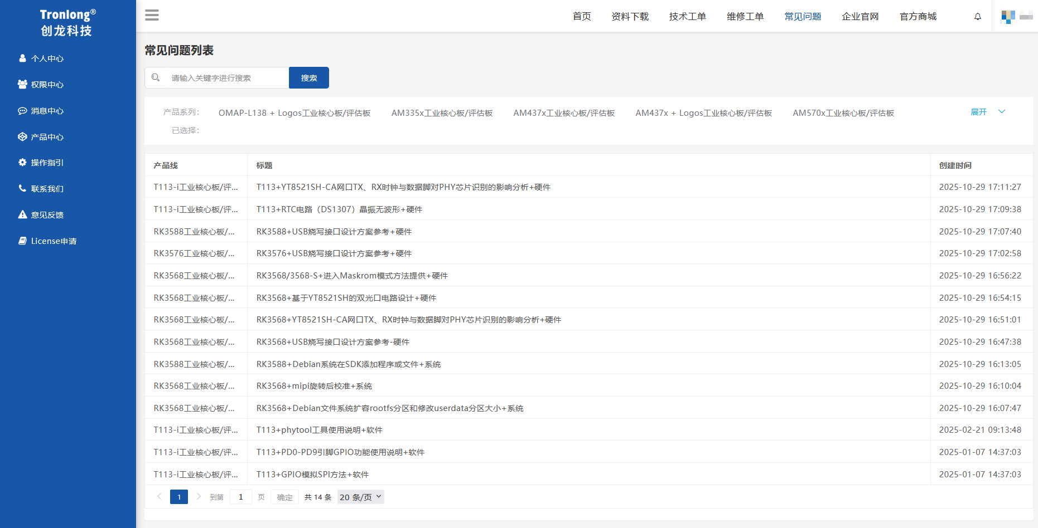Expand product series chevron arrow
This screenshot has width=1038, height=528.
(x=1002, y=111)
